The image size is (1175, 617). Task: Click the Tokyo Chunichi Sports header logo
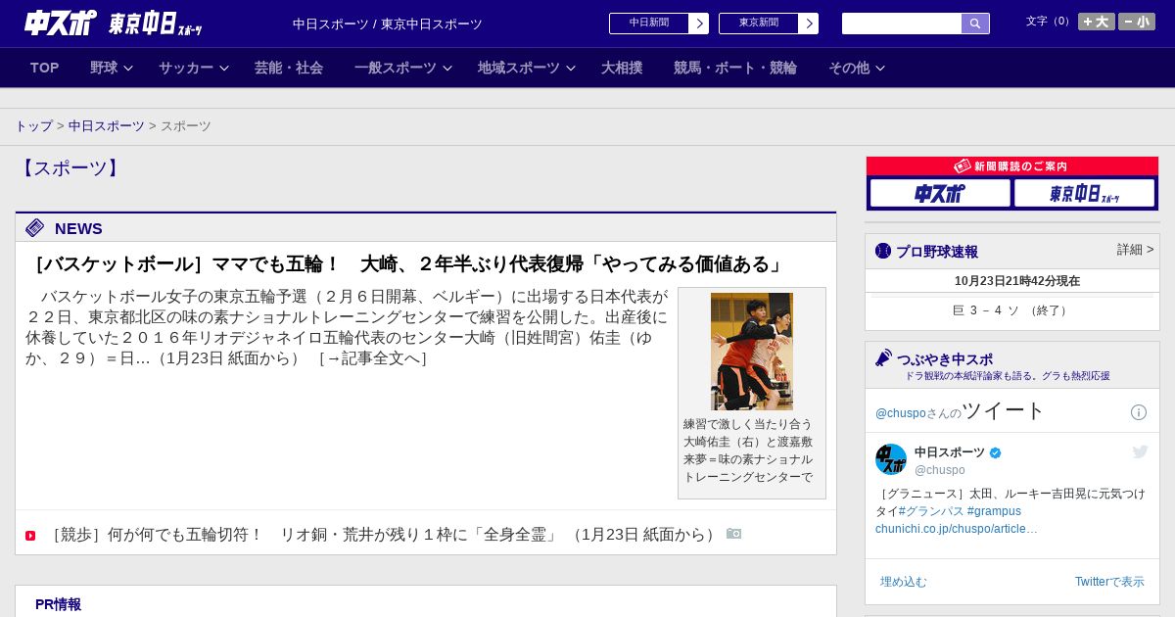(x=155, y=24)
